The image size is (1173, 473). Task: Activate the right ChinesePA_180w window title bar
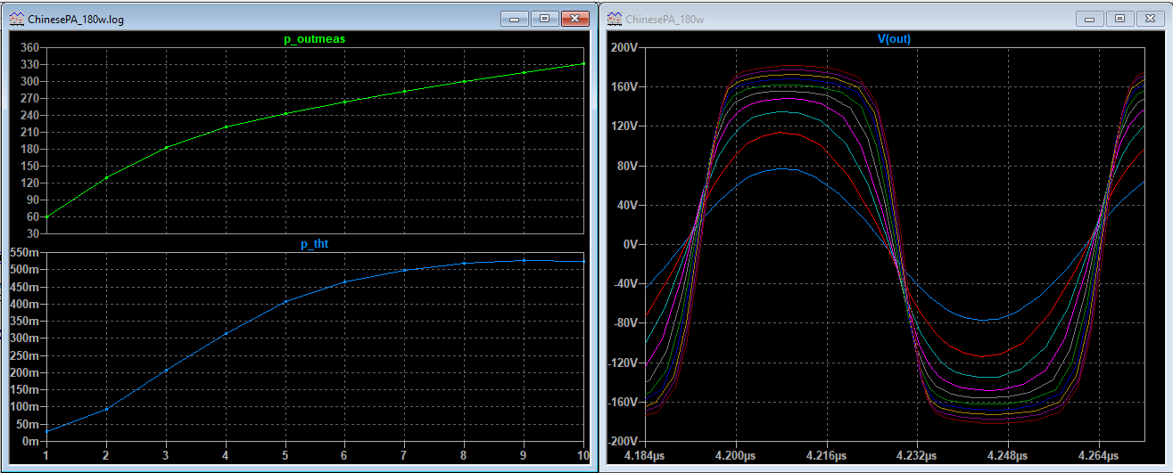tap(847, 18)
